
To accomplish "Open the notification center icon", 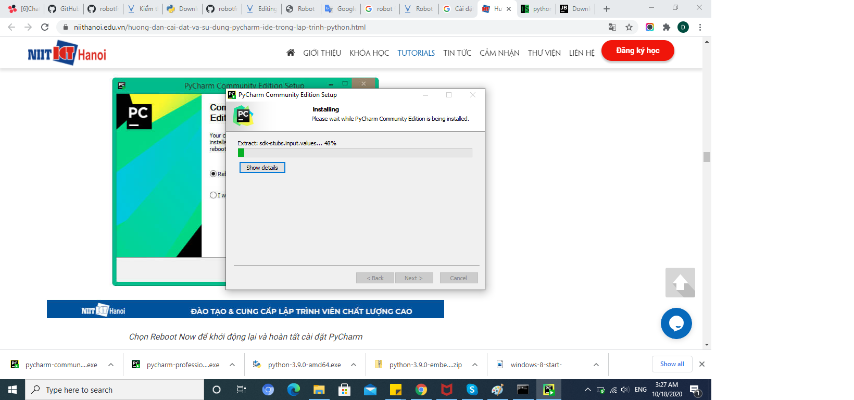I will [x=695, y=390].
